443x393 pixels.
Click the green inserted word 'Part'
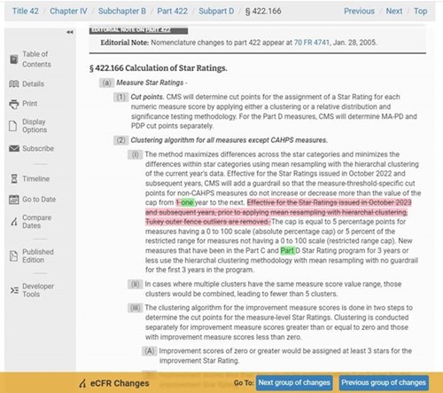tap(287, 251)
